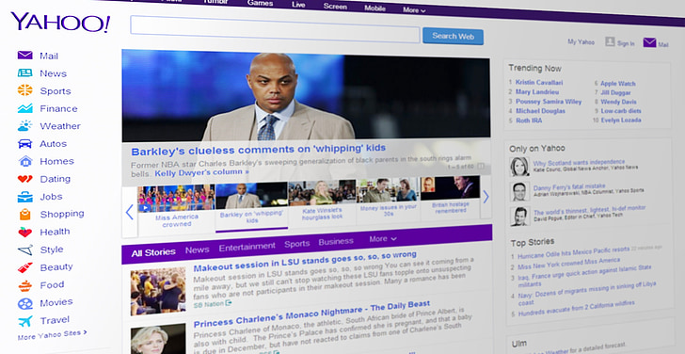Select the Finance chart icon
Viewport: 685px width, 354px height.
pos(24,108)
